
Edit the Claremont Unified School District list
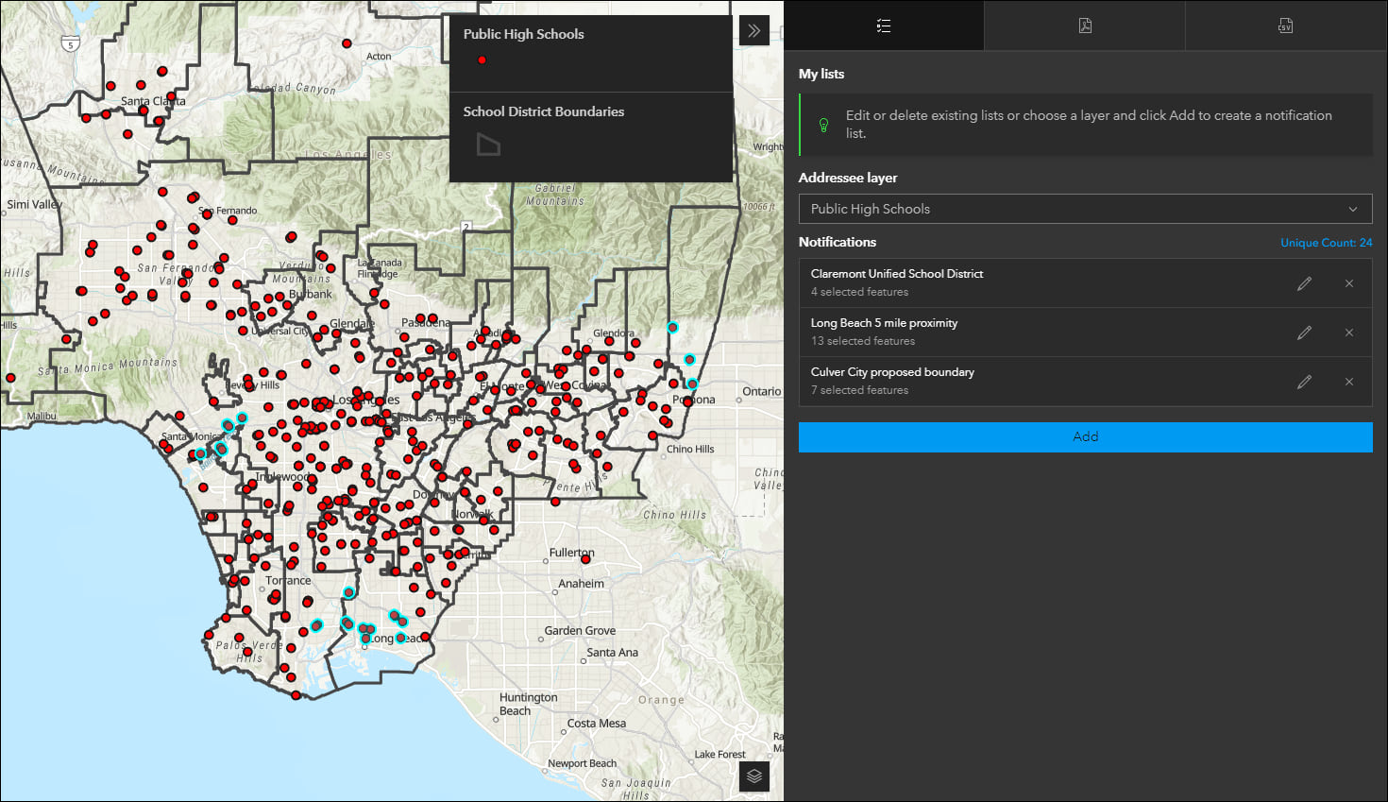[1304, 283]
